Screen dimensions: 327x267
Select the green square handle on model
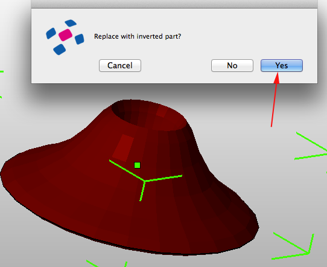point(137,165)
